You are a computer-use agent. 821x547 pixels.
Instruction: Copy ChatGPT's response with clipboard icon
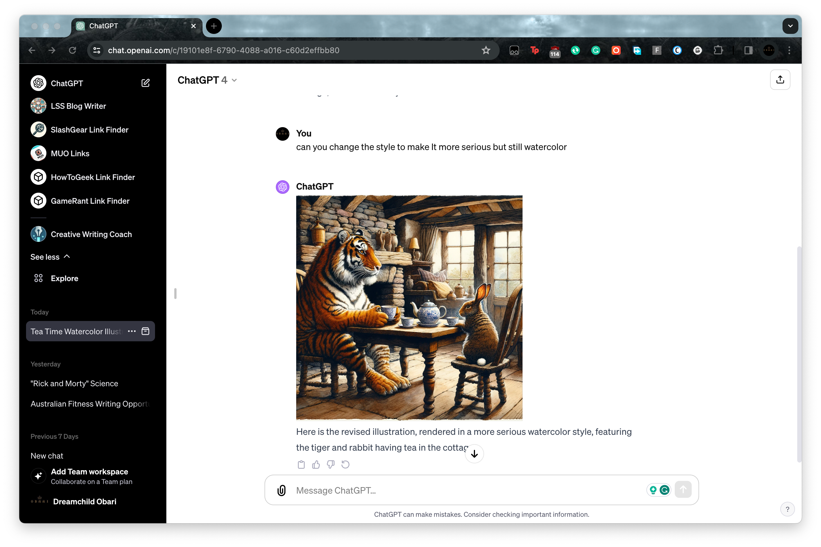(x=301, y=464)
